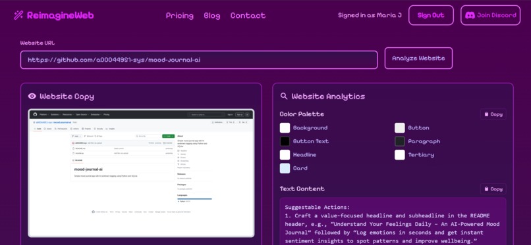
Task: Select the Headline color swatch
Action: click(x=285, y=155)
